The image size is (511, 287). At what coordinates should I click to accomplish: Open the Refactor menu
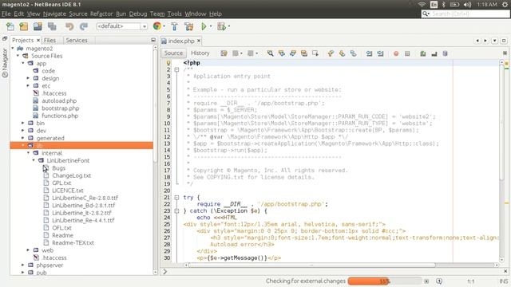pos(101,14)
